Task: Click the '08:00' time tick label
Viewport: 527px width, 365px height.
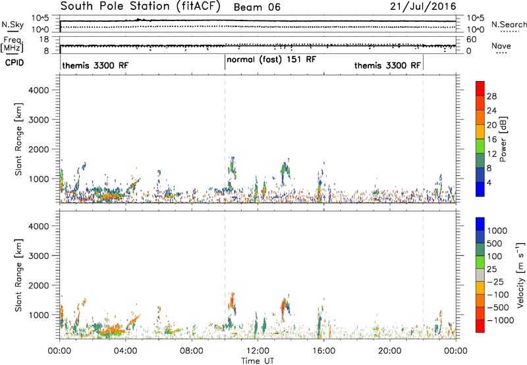Action: pos(192,351)
